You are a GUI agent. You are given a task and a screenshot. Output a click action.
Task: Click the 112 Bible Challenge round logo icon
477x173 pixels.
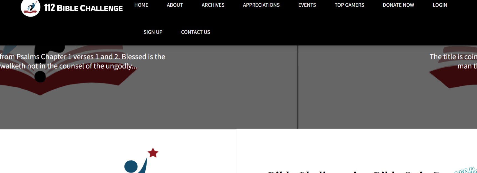coord(30,7)
